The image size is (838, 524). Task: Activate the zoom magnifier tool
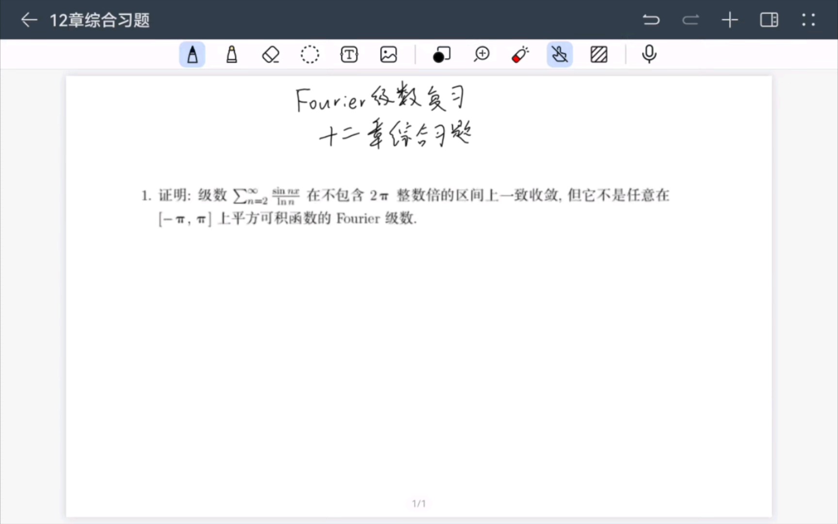click(482, 54)
